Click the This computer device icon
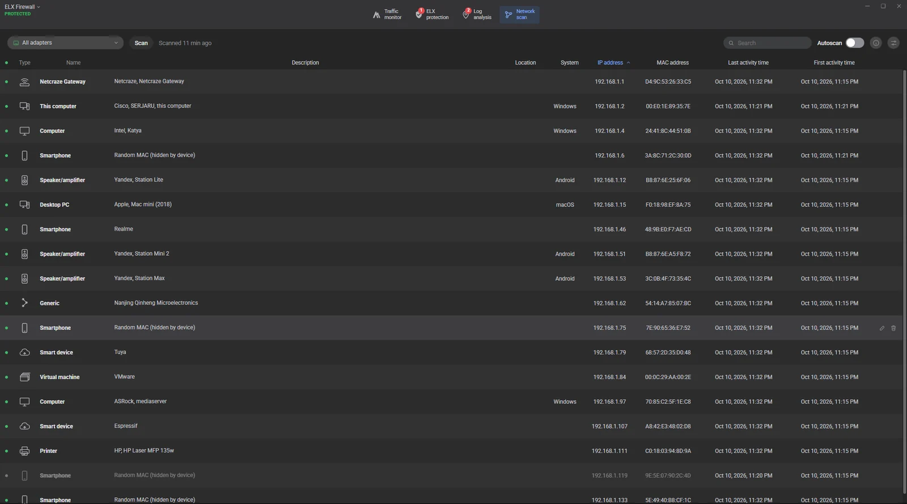This screenshot has height=504, width=907. (x=24, y=106)
